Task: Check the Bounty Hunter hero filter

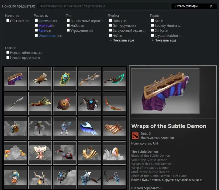Action: [x=152, y=25]
